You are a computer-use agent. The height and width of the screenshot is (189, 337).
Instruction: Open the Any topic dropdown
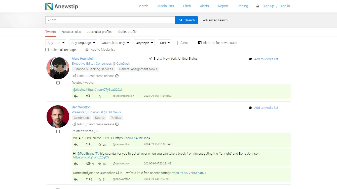[144, 43]
